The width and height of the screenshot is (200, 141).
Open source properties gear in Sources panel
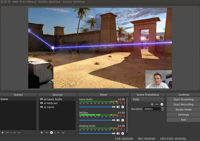(52, 132)
